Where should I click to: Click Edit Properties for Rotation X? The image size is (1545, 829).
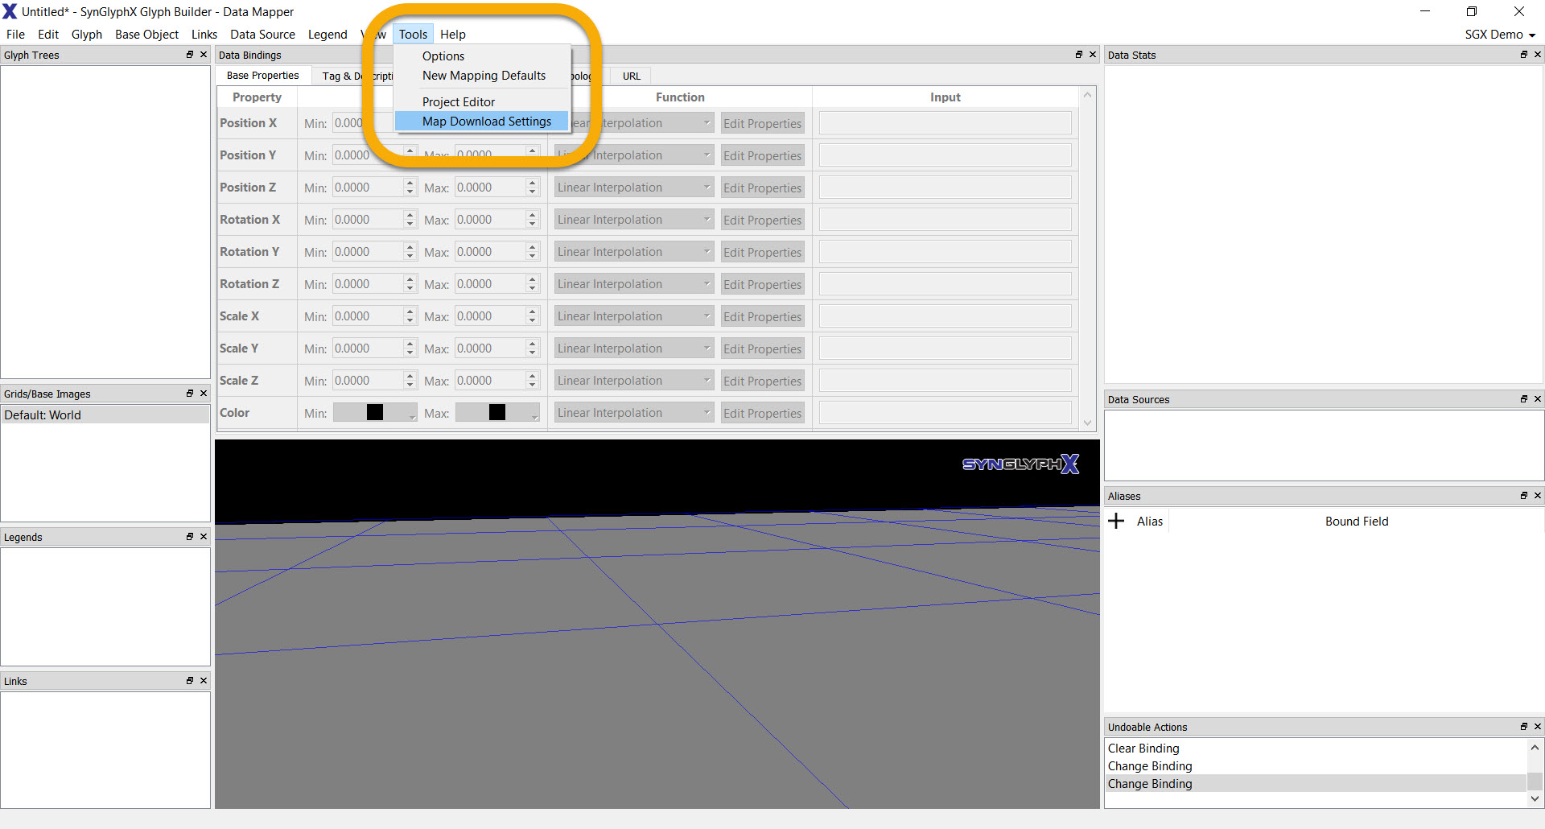763,220
